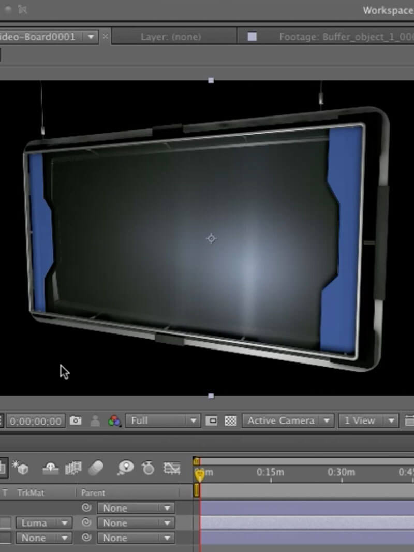Screen dimensions: 414x552
Task: Open the Active Camera view dropdown
Action: pos(288,420)
